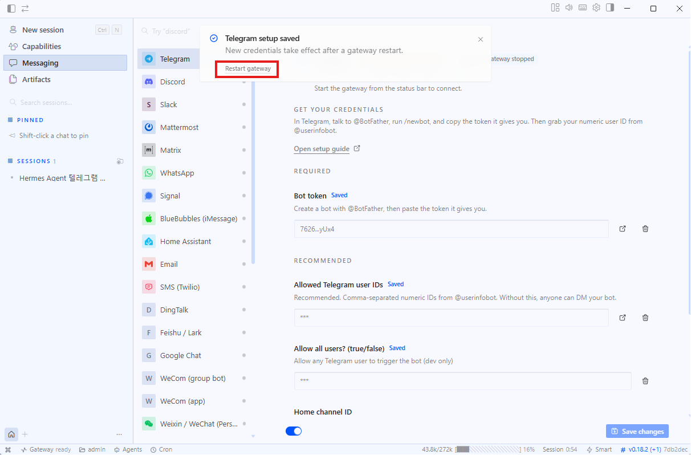Screen dimensions: 691x455
Task: Click the Bot token input field
Action: pos(451,229)
